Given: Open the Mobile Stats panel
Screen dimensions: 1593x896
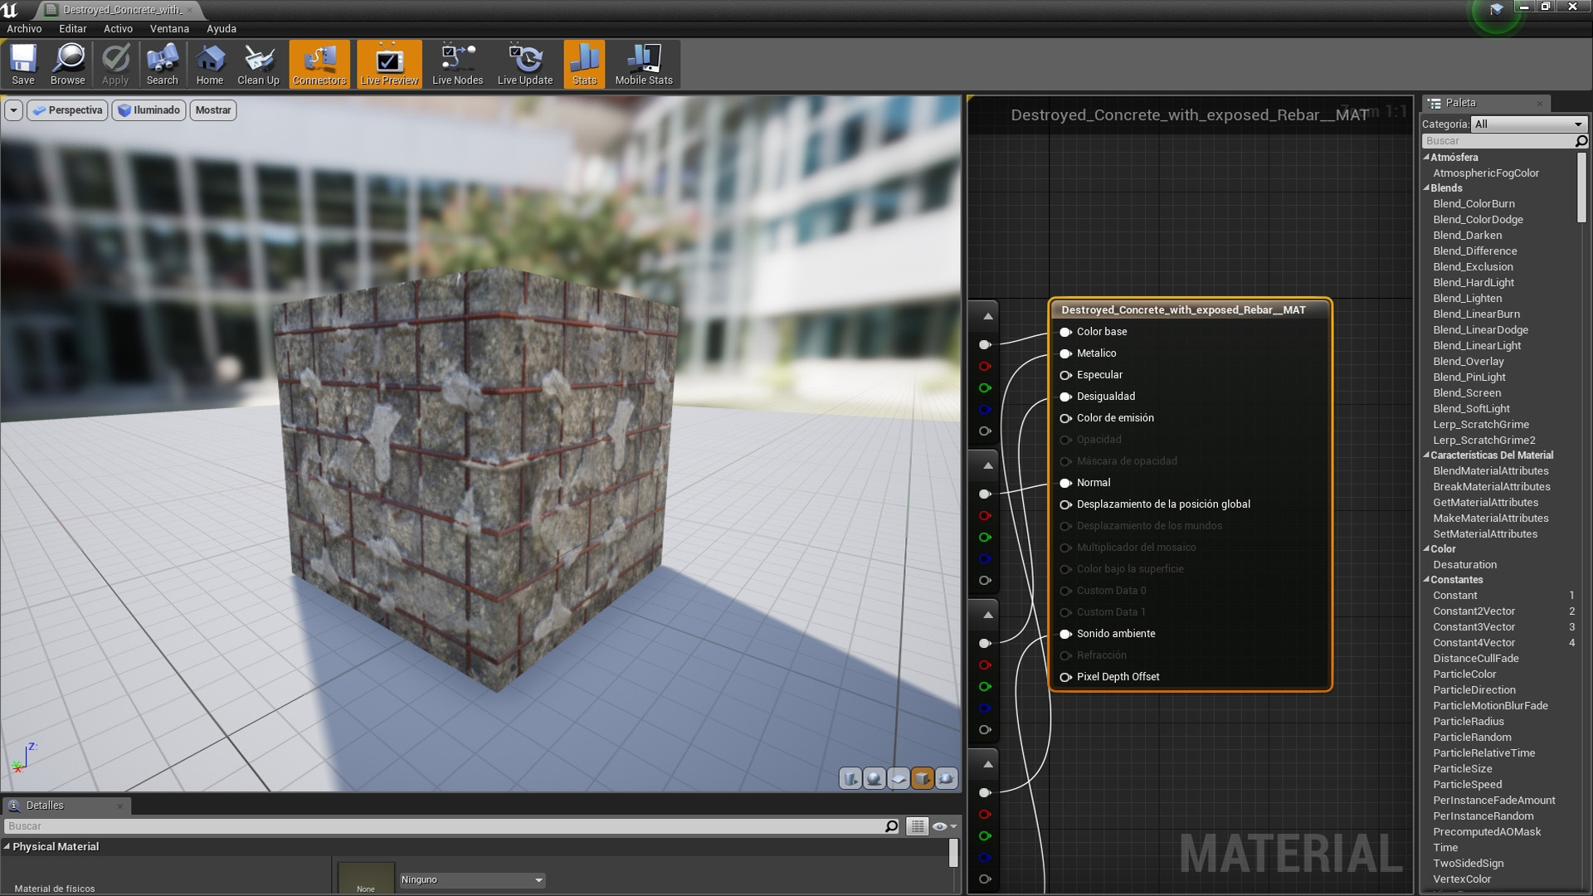Looking at the screenshot, I should [x=643, y=65].
